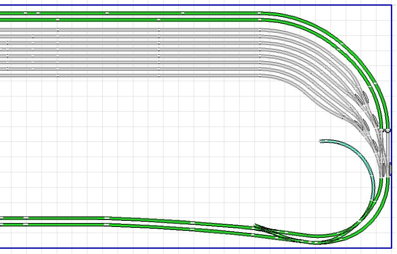Image resolution: width=397 pixels, height=254 pixels.
Task: Click the left end of the cyan curve
Action: (321, 141)
